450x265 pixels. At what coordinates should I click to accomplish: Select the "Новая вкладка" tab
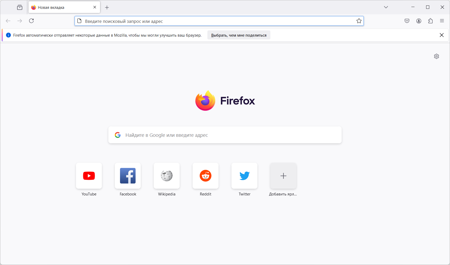coord(60,8)
